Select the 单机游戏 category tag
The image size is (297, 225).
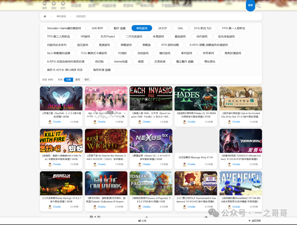point(142,28)
